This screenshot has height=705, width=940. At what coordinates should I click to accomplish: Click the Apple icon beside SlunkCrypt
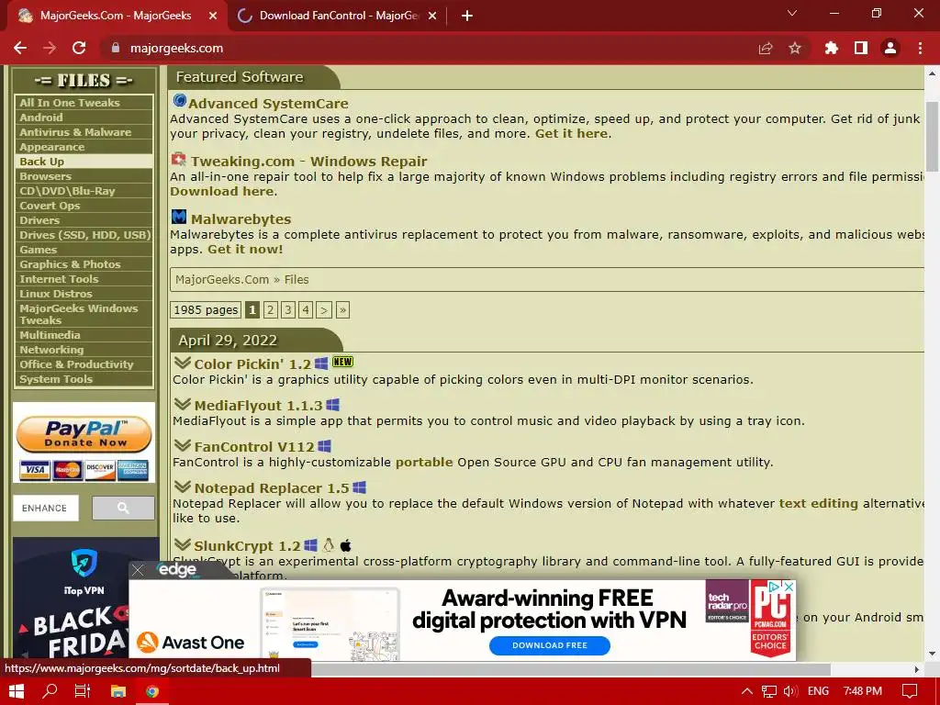[x=346, y=545]
